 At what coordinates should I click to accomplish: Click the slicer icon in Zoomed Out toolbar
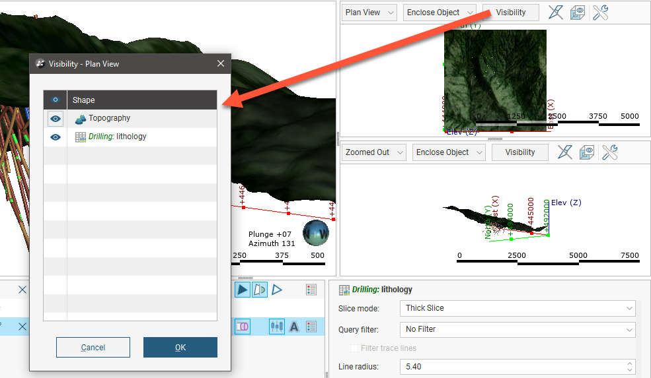point(565,152)
